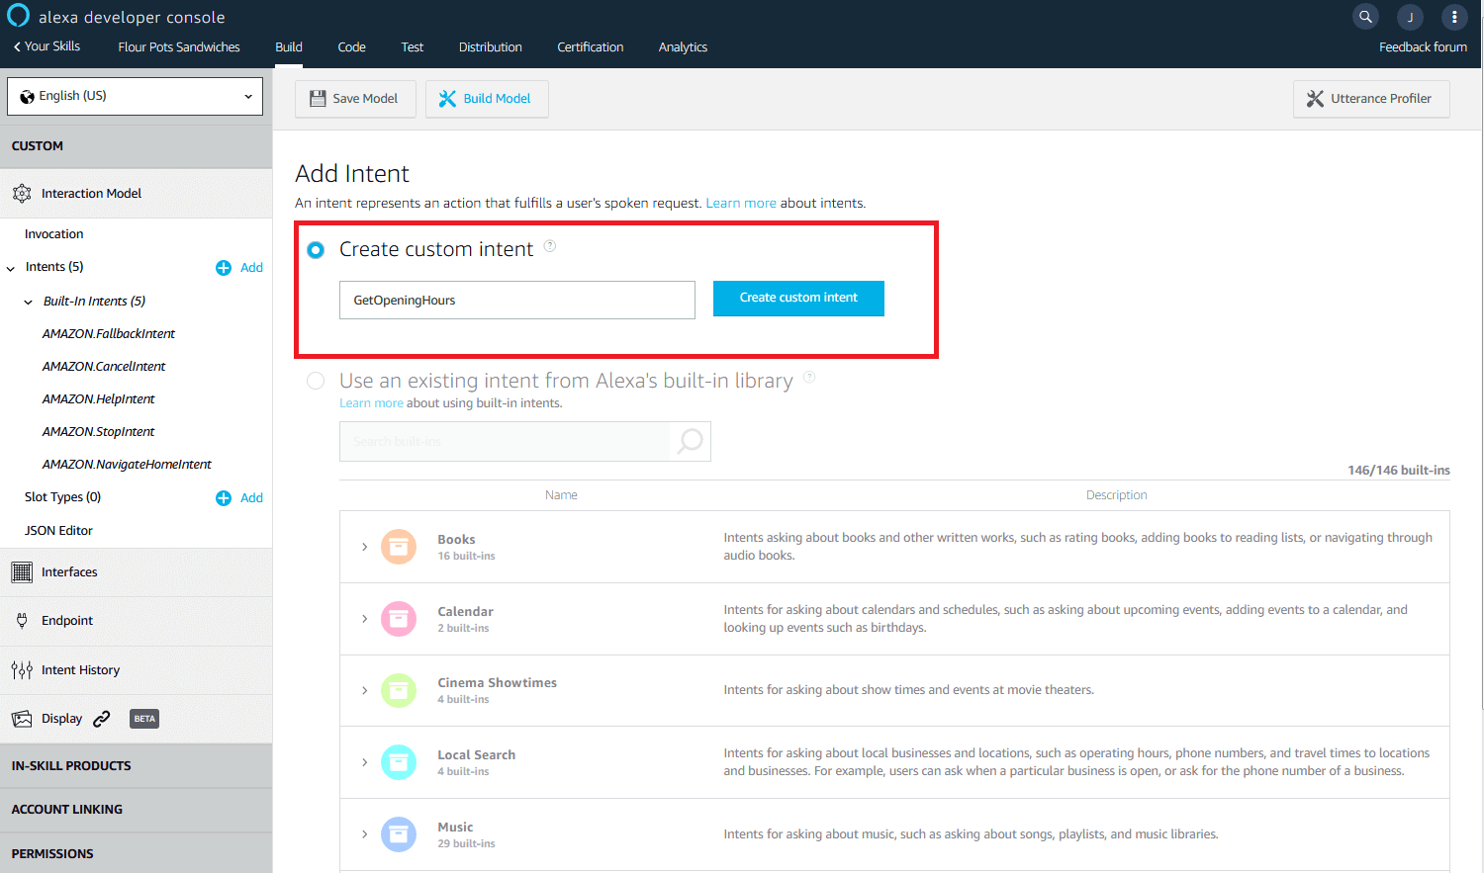Open the English (US) language dropdown
The image size is (1484, 873).
(135, 96)
